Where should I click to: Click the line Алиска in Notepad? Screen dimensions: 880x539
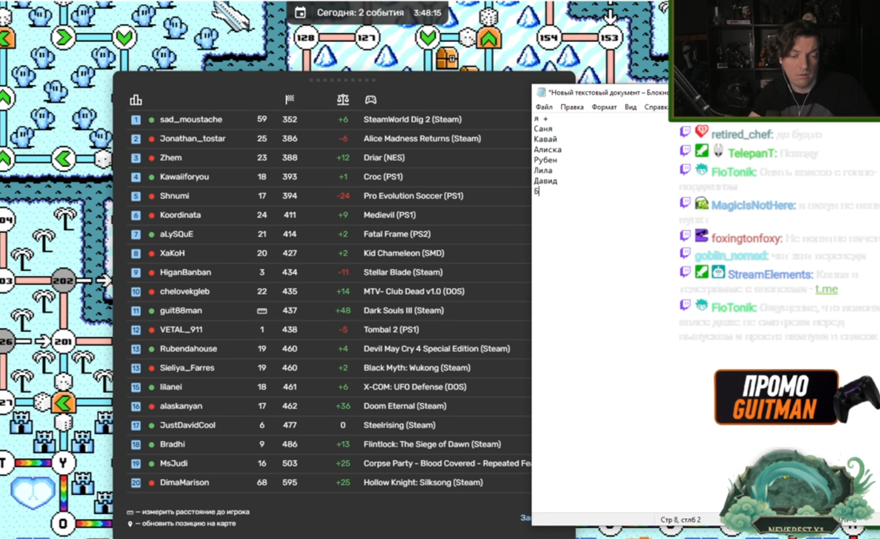[x=547, y=149]
